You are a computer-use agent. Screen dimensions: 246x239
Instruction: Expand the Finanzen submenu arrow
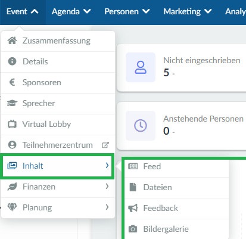tap(107, 186)
